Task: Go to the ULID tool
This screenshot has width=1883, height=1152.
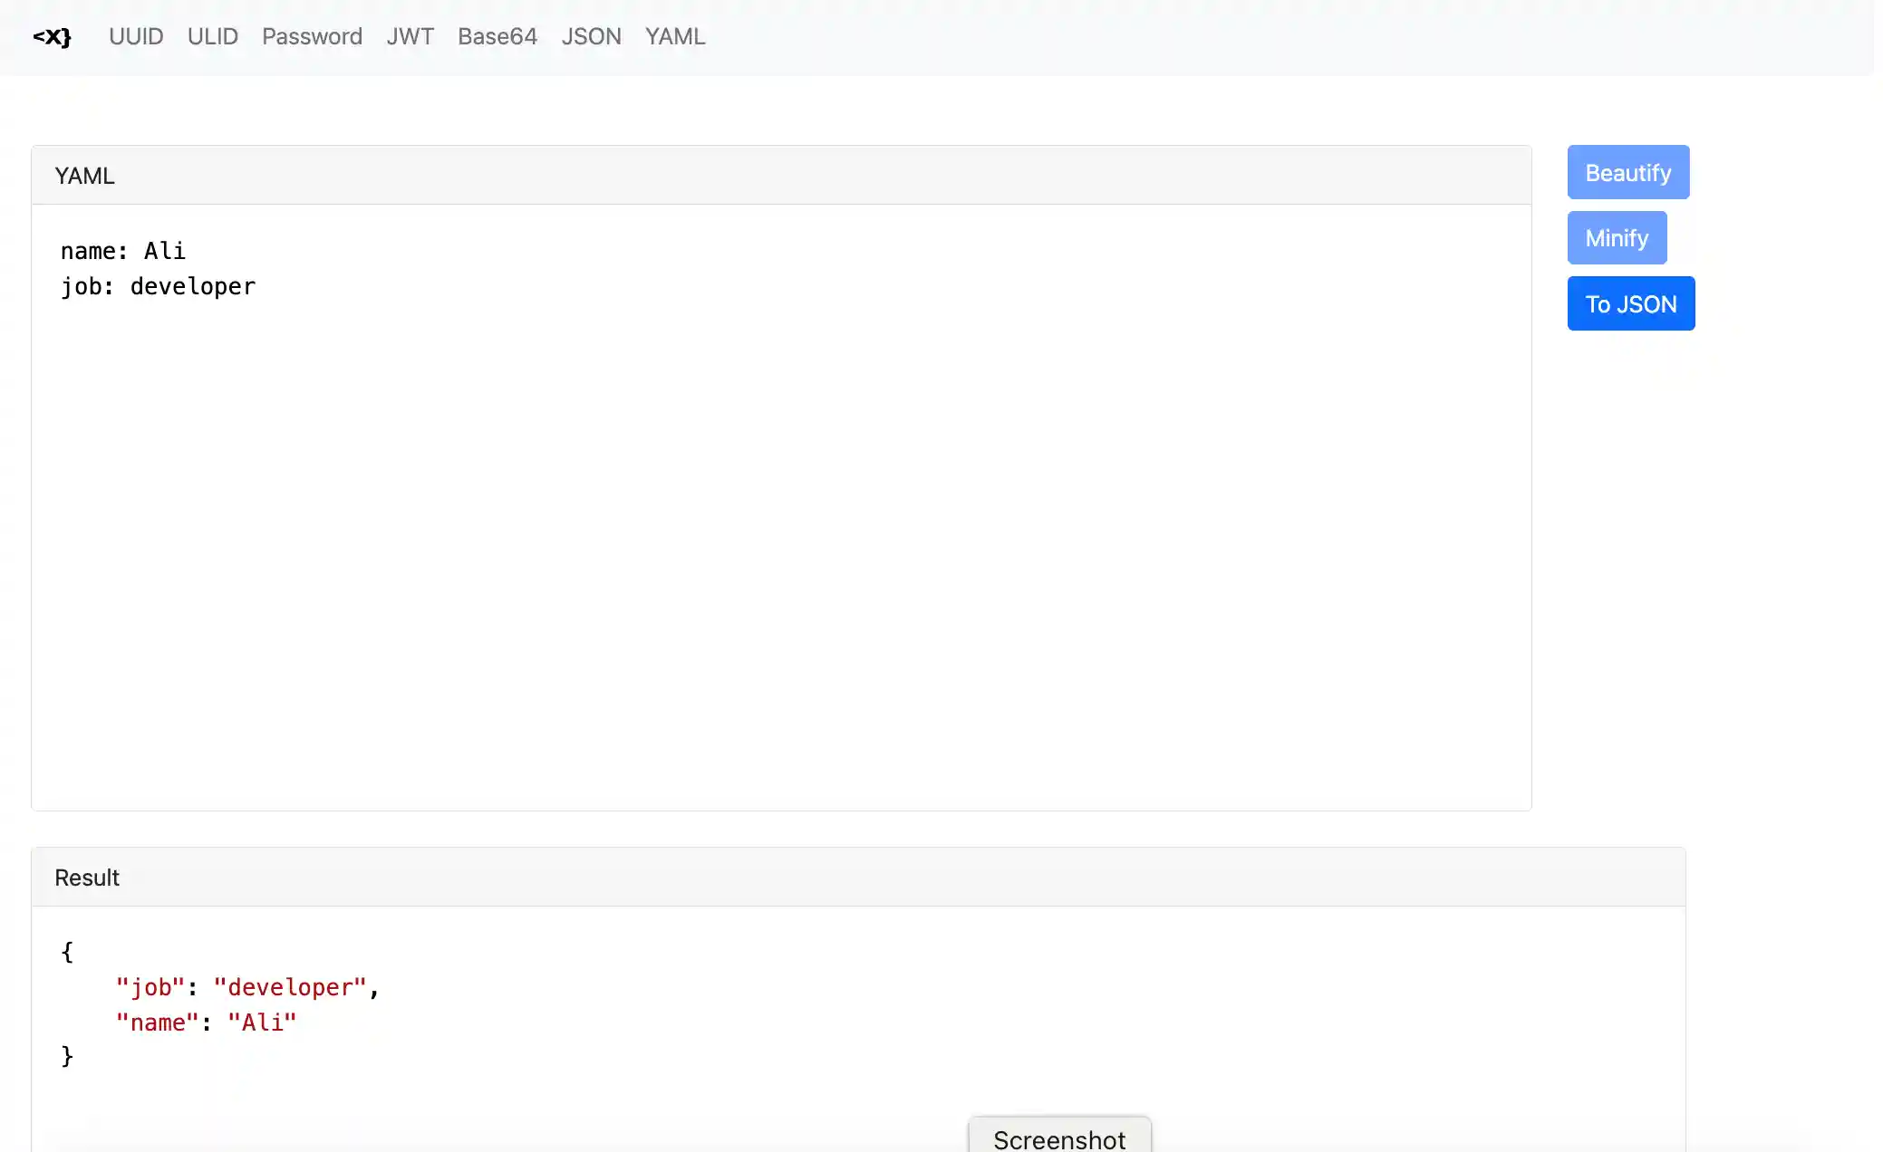Action: tap(212, 37)
